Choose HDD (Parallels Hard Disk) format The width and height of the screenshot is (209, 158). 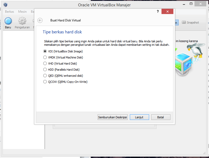pos(61,70)
